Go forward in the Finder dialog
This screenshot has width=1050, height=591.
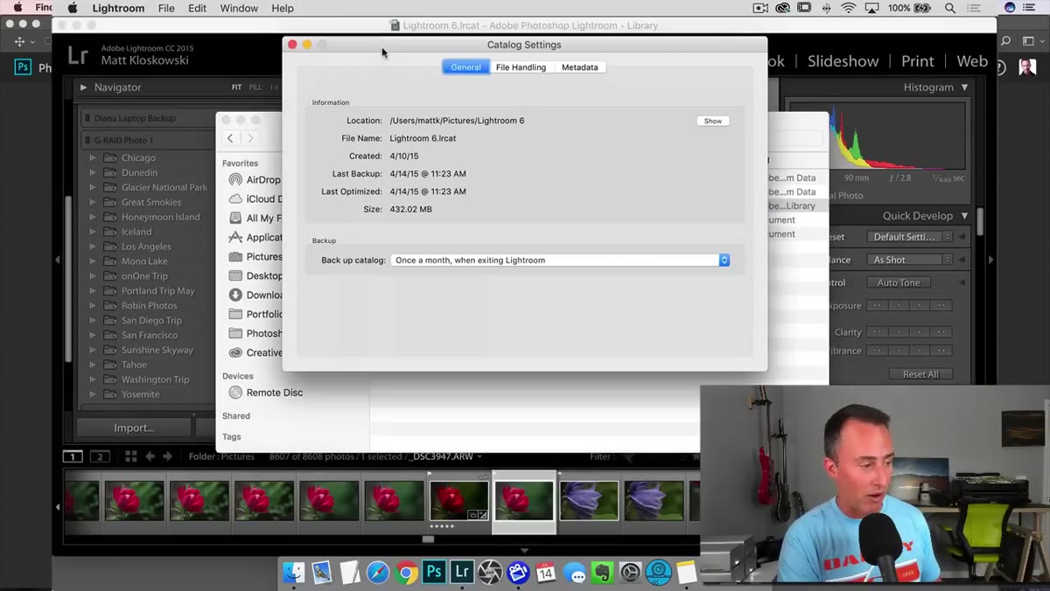coord(250,138)
